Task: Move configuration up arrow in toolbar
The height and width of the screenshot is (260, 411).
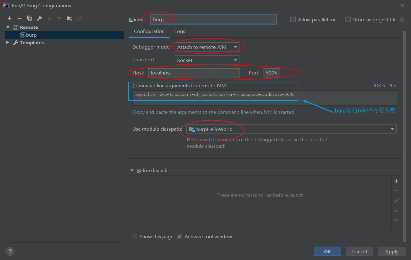Action: pos(49,18)
